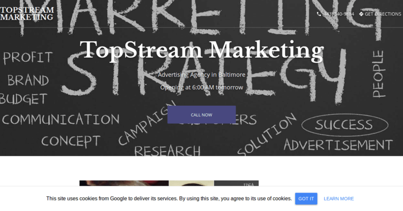This screenshot has width=403, height=211.
Task: Click the TopStream Marketing site logo
Action: click(27, 14)
